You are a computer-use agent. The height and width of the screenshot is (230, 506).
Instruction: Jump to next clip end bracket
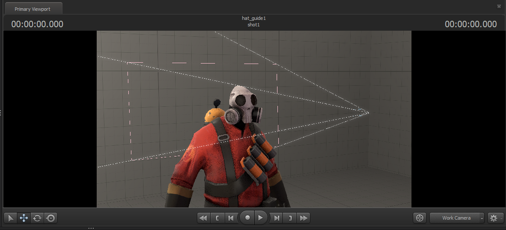tap(290, 218)
